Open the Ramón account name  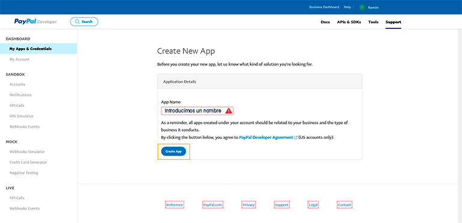click(374, 7)
